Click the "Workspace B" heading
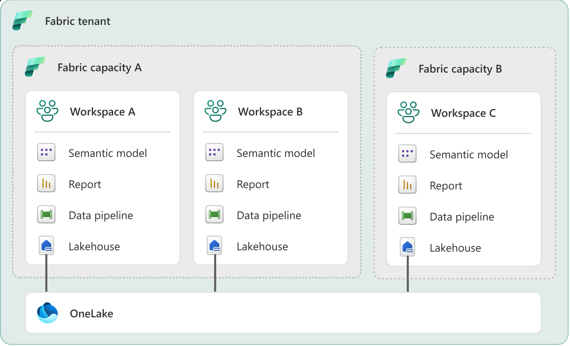The image size is (570, 346). [x=270, y=112]
